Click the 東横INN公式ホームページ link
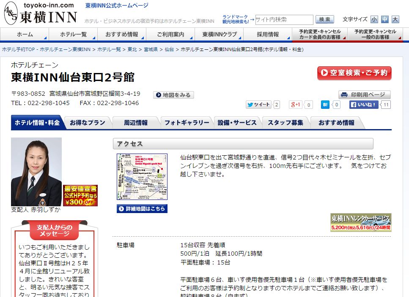Image resolution: width=409 pixels, height=297 pixels. click(x=117, y=5)
